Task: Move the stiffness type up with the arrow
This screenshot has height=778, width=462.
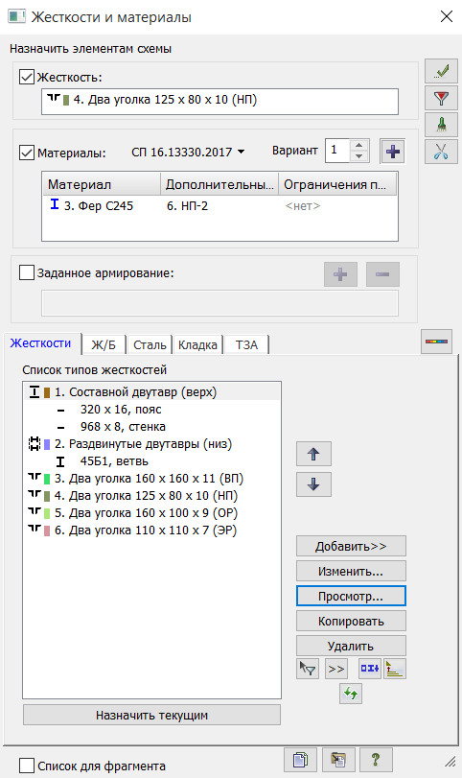Action: [x=313, y=454]
